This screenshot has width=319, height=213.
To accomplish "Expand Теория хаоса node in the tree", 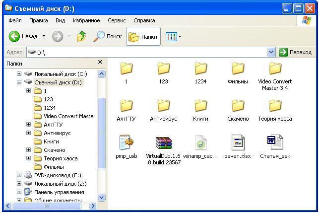I will (28, 158).
